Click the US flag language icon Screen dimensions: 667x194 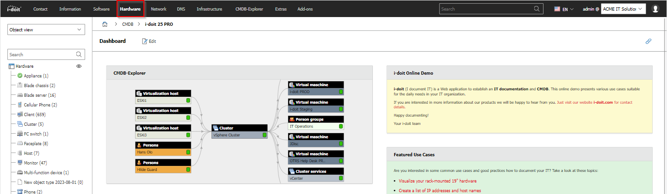pyautogui.click(x=557, y=9)
